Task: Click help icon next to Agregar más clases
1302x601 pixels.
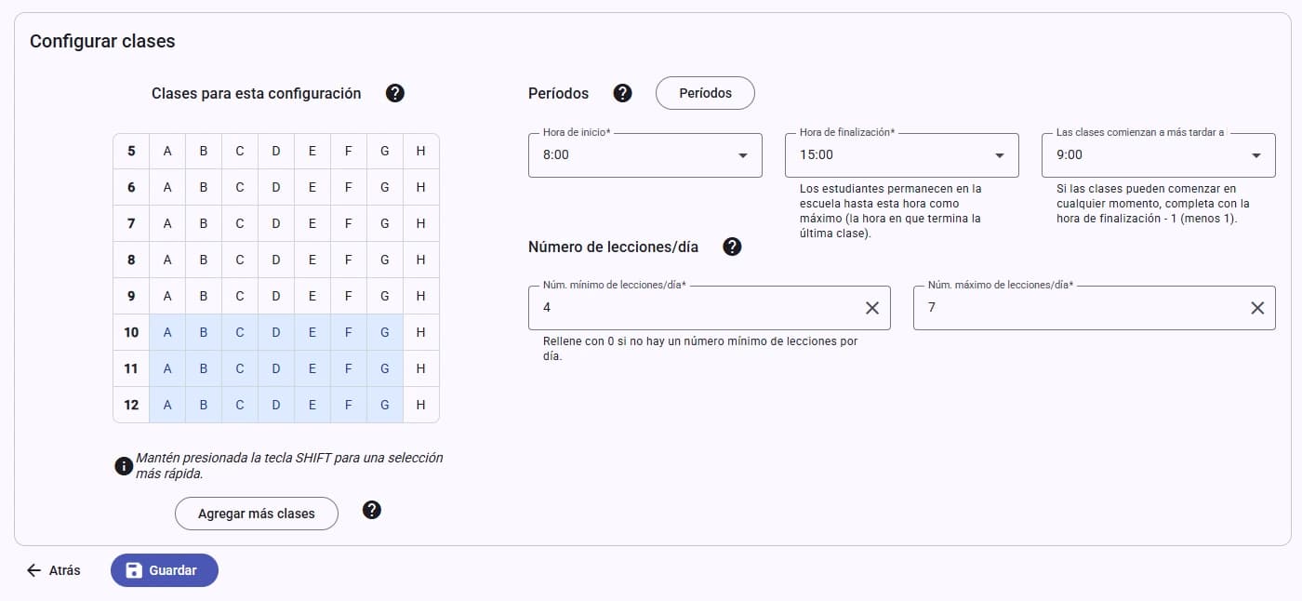Action: tap(372, 510)
